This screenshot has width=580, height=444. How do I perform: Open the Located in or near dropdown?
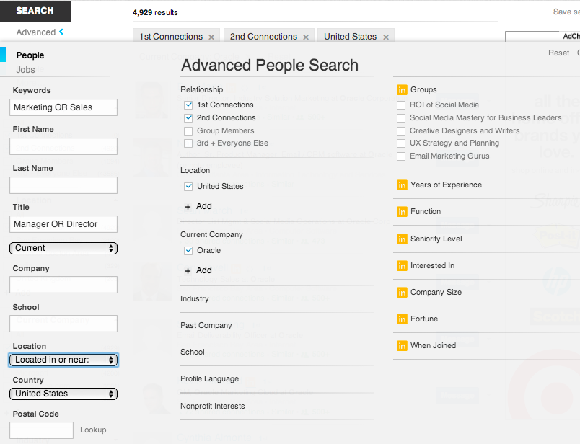coord(63,360)
